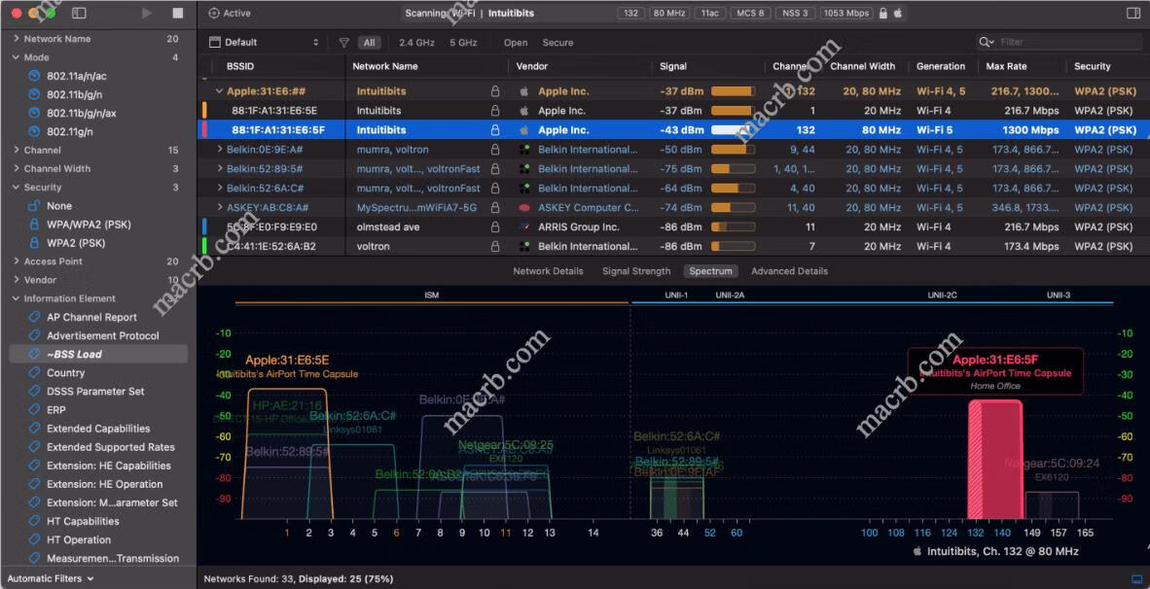1150x589 pixels.
Task: Toggle the Open security filter
Action: [516, 43]
